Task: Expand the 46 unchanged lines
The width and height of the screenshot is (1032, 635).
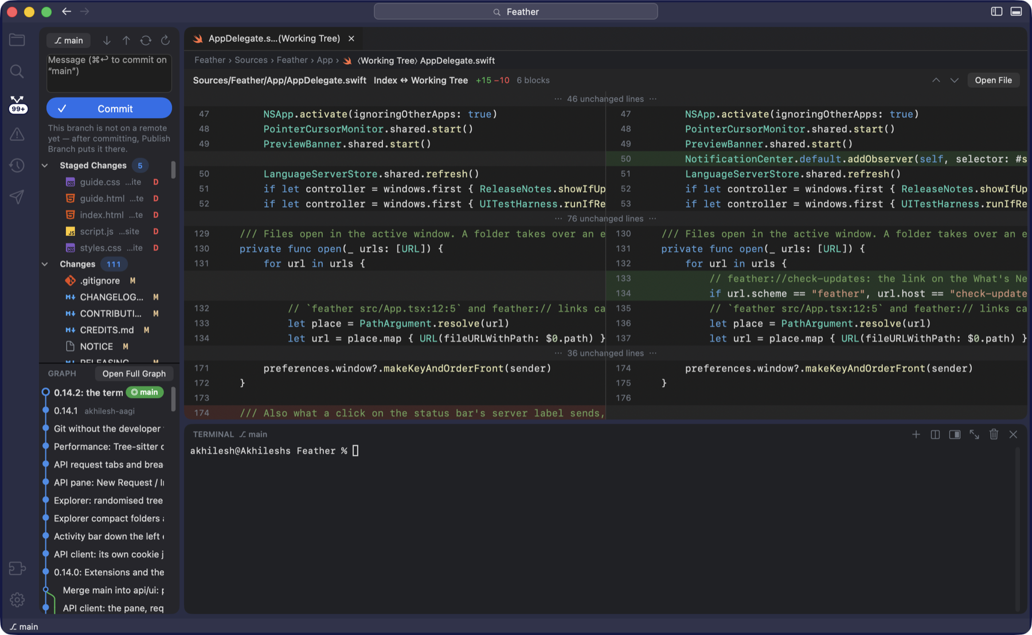Action: pos(605,99)
